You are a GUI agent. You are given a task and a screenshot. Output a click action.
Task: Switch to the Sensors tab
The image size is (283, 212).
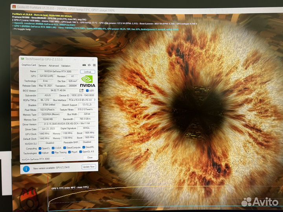(42, 66)
